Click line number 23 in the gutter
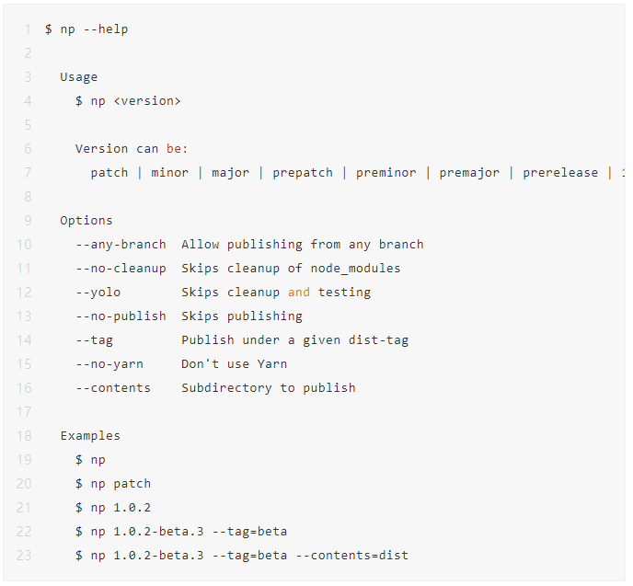The image size is (633, 586). (x=24, y=556)
